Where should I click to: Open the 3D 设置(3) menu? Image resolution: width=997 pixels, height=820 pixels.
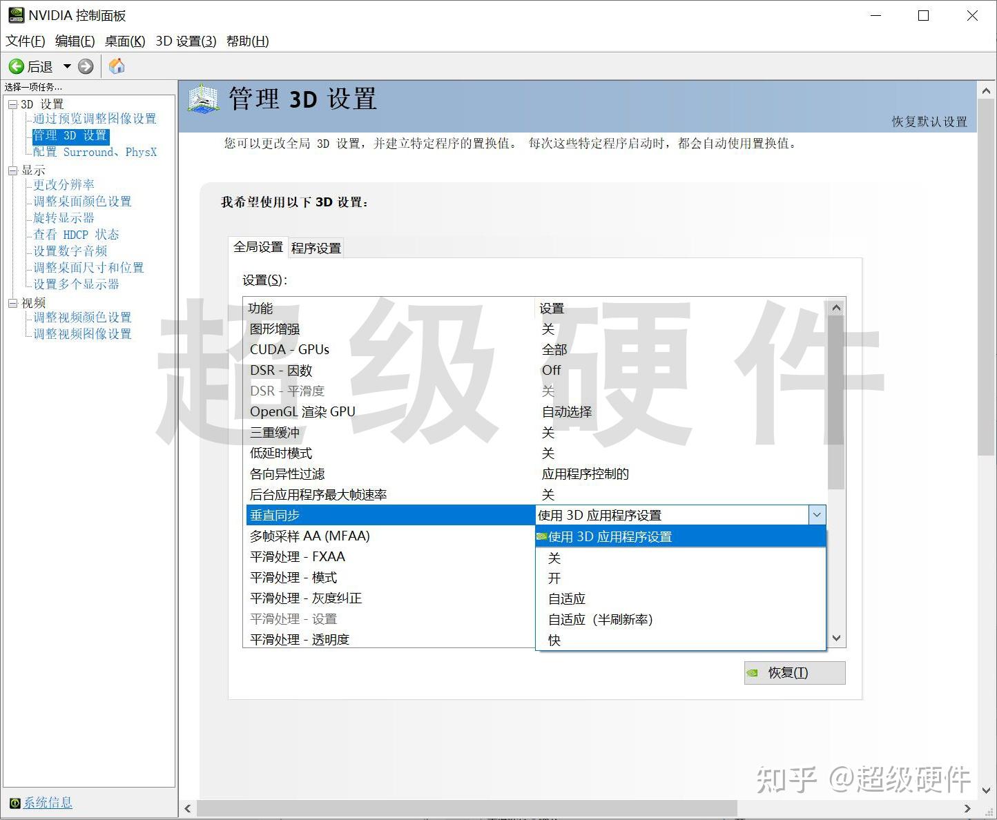point(186,41)
